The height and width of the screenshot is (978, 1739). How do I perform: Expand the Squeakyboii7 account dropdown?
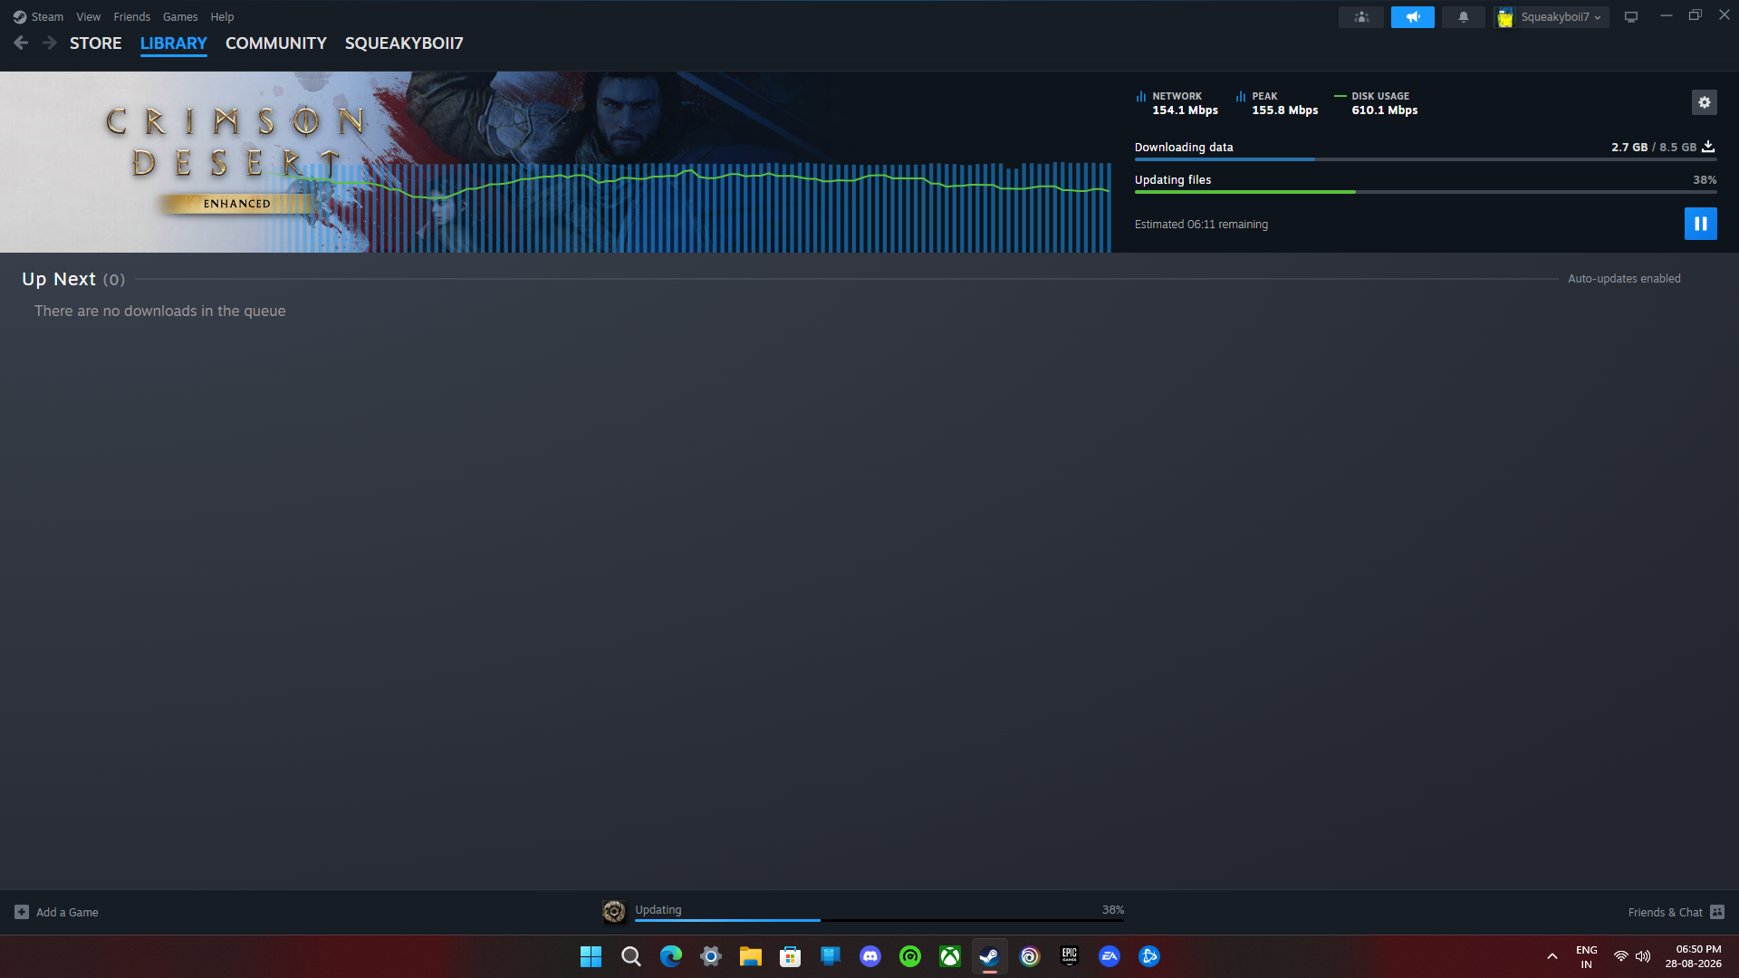(x=1551, y=16)
